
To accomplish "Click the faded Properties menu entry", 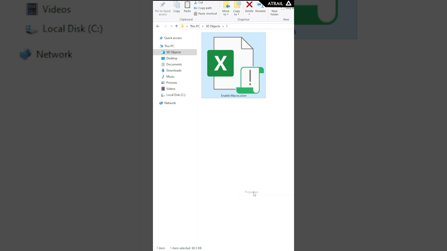I will pyautogui.click(x=251, y=192).
